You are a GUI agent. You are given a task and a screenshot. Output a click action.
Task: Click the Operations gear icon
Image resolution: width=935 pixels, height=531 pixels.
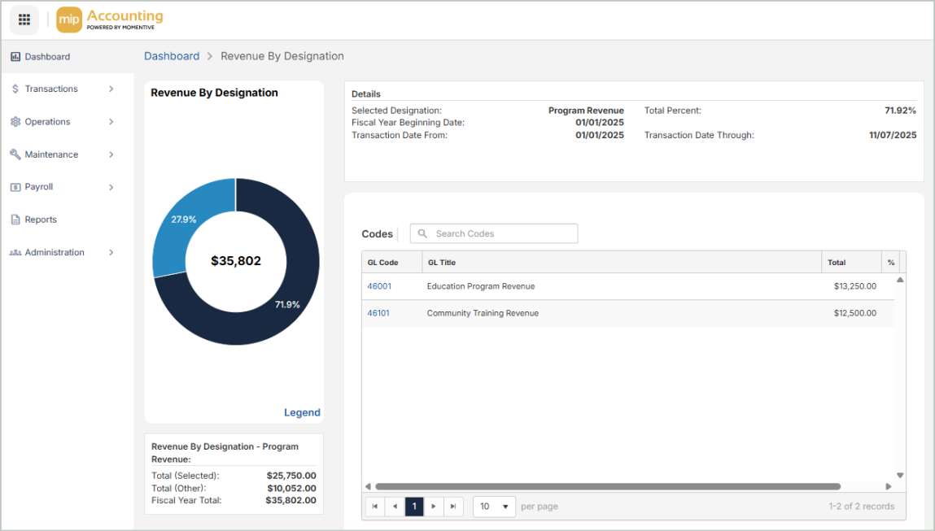click(x=15, y=122)
